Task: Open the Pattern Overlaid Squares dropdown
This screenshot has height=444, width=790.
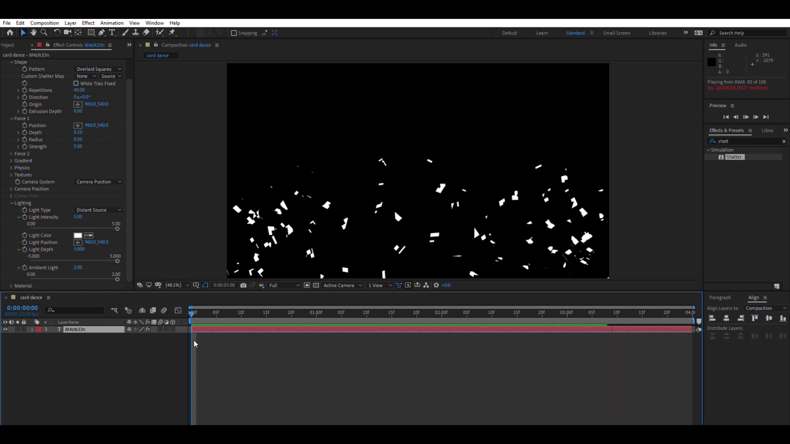Action: (x=99, y=69)
